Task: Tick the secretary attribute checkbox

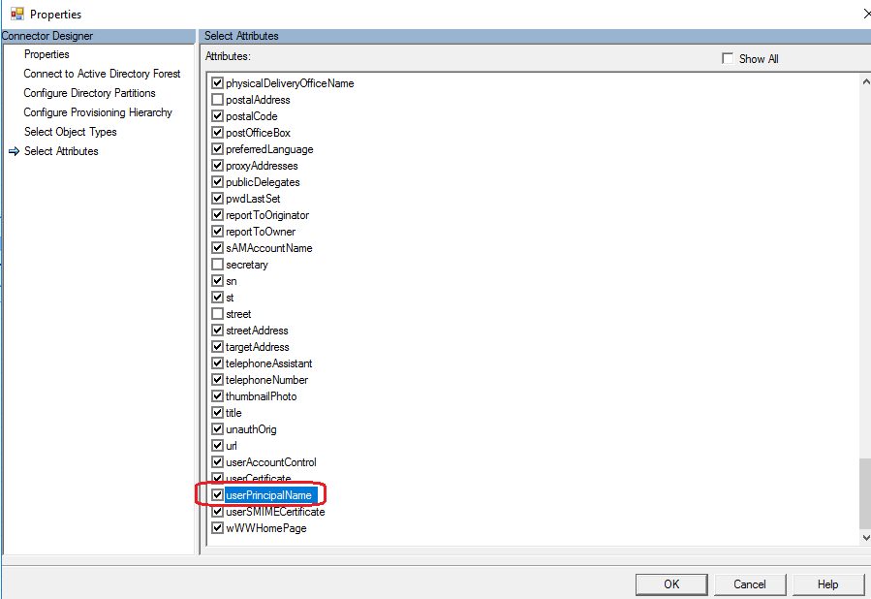Action: point(218,265)
